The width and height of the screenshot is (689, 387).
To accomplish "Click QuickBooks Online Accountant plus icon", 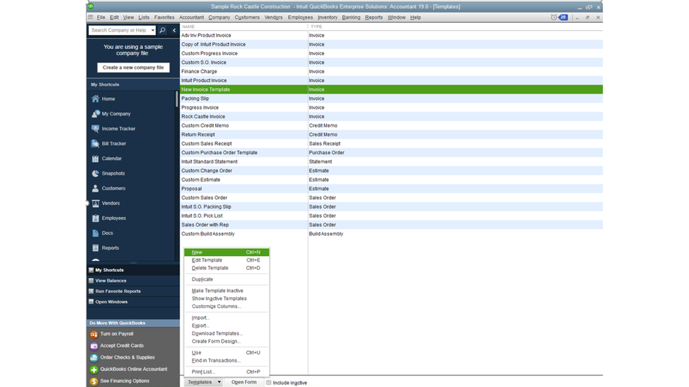I will (94, 370).
